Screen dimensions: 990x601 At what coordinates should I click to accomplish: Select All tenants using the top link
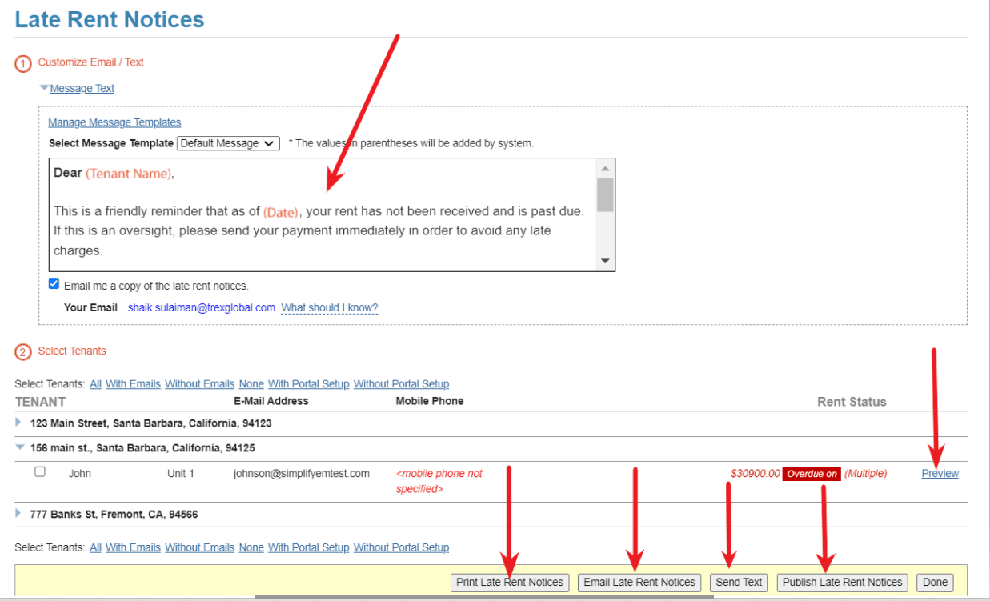(x=95, y=383)
